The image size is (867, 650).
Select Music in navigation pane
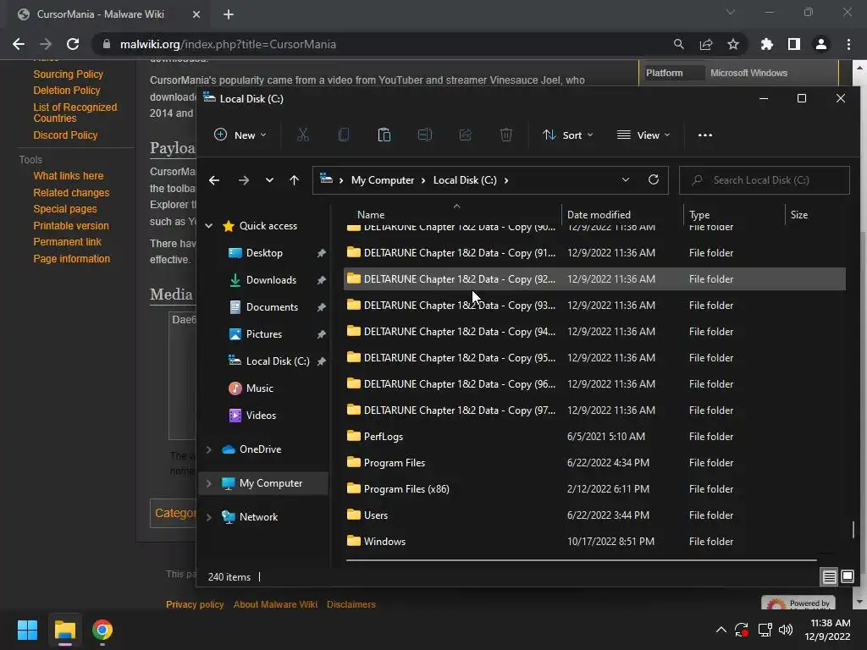point(260,388)
